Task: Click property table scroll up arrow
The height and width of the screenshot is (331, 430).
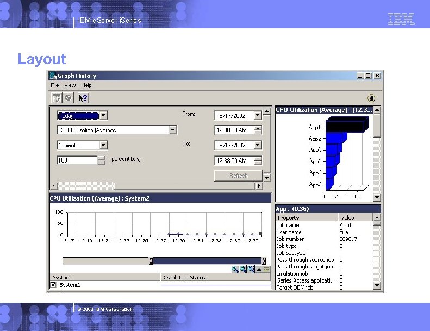Action: [x=377, y=217]
